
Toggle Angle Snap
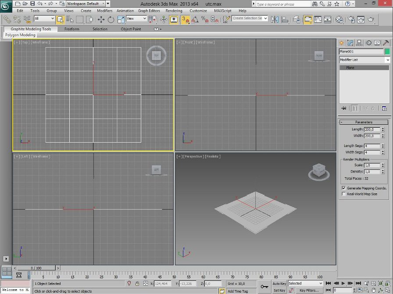(195, 20)
